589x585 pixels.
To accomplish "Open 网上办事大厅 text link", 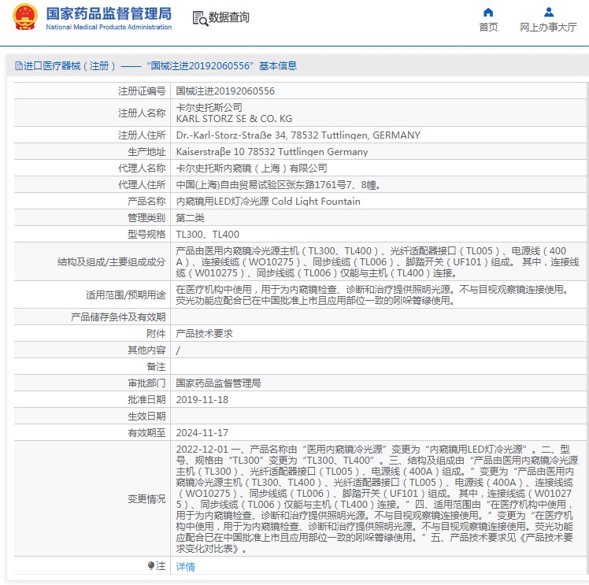I will [548, 27].
